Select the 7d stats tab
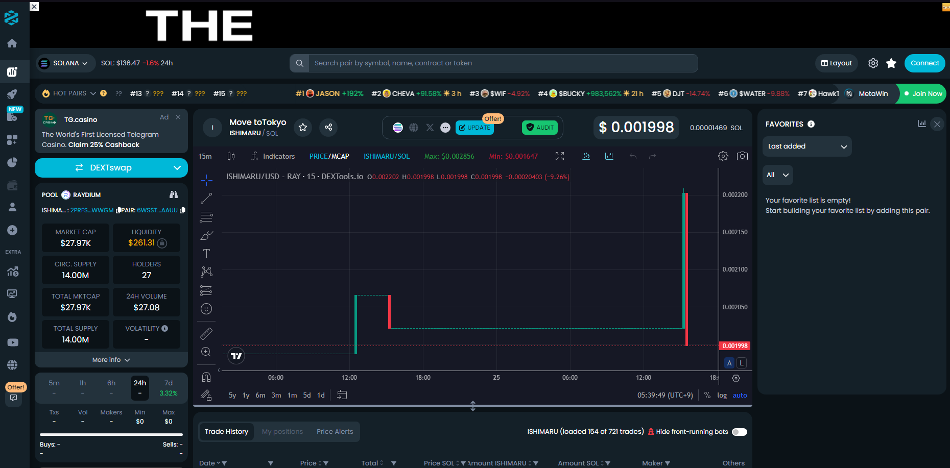The height and width of the screenshot is (468, 950). coord(169,388)
